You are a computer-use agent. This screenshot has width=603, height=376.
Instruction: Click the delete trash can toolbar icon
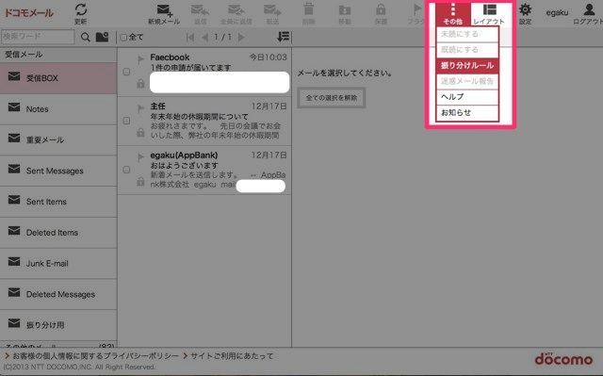308,14
